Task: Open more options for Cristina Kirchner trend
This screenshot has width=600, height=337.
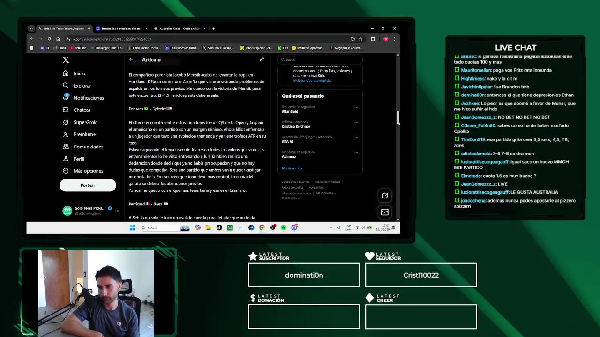Action: pyautogui.click(x=356, y=122)
